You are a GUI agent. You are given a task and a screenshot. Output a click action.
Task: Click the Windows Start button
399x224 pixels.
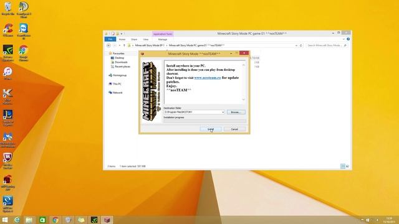(x=5, y=220)
